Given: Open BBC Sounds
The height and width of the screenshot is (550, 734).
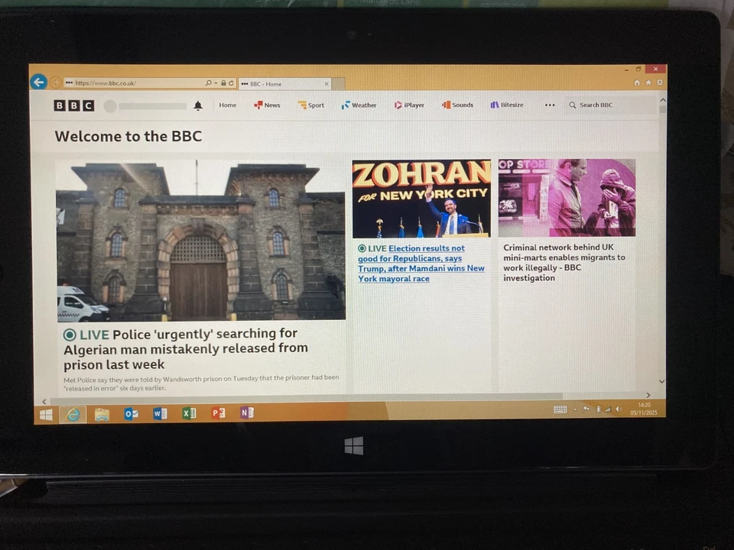Looking at the screenshot, I should click(x=457, y=105).
